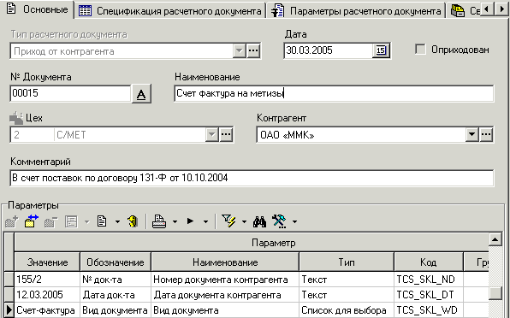Click the Комментарий text field

point(252,178)
